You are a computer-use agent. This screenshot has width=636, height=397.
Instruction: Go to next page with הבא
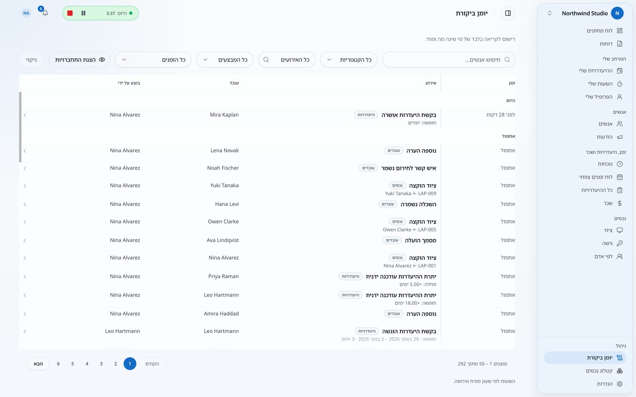click(38, 364)
